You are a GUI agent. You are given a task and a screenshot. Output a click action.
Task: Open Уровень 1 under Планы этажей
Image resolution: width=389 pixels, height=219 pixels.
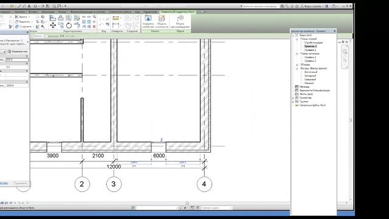point(311,46)
